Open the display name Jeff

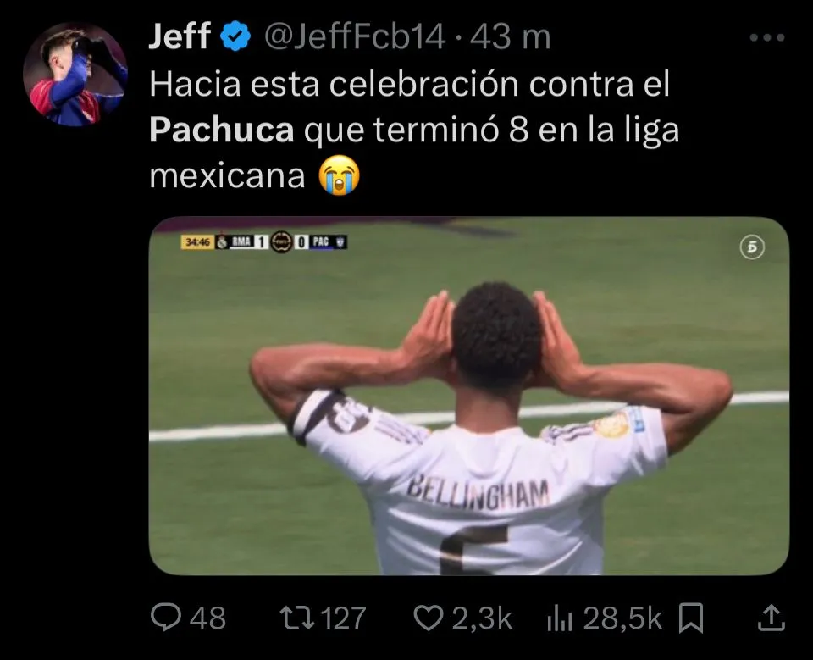pyautogui.click(x=180, y=36)
